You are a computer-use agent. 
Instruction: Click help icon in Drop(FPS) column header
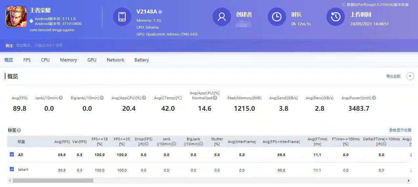[x=147, y=144]
